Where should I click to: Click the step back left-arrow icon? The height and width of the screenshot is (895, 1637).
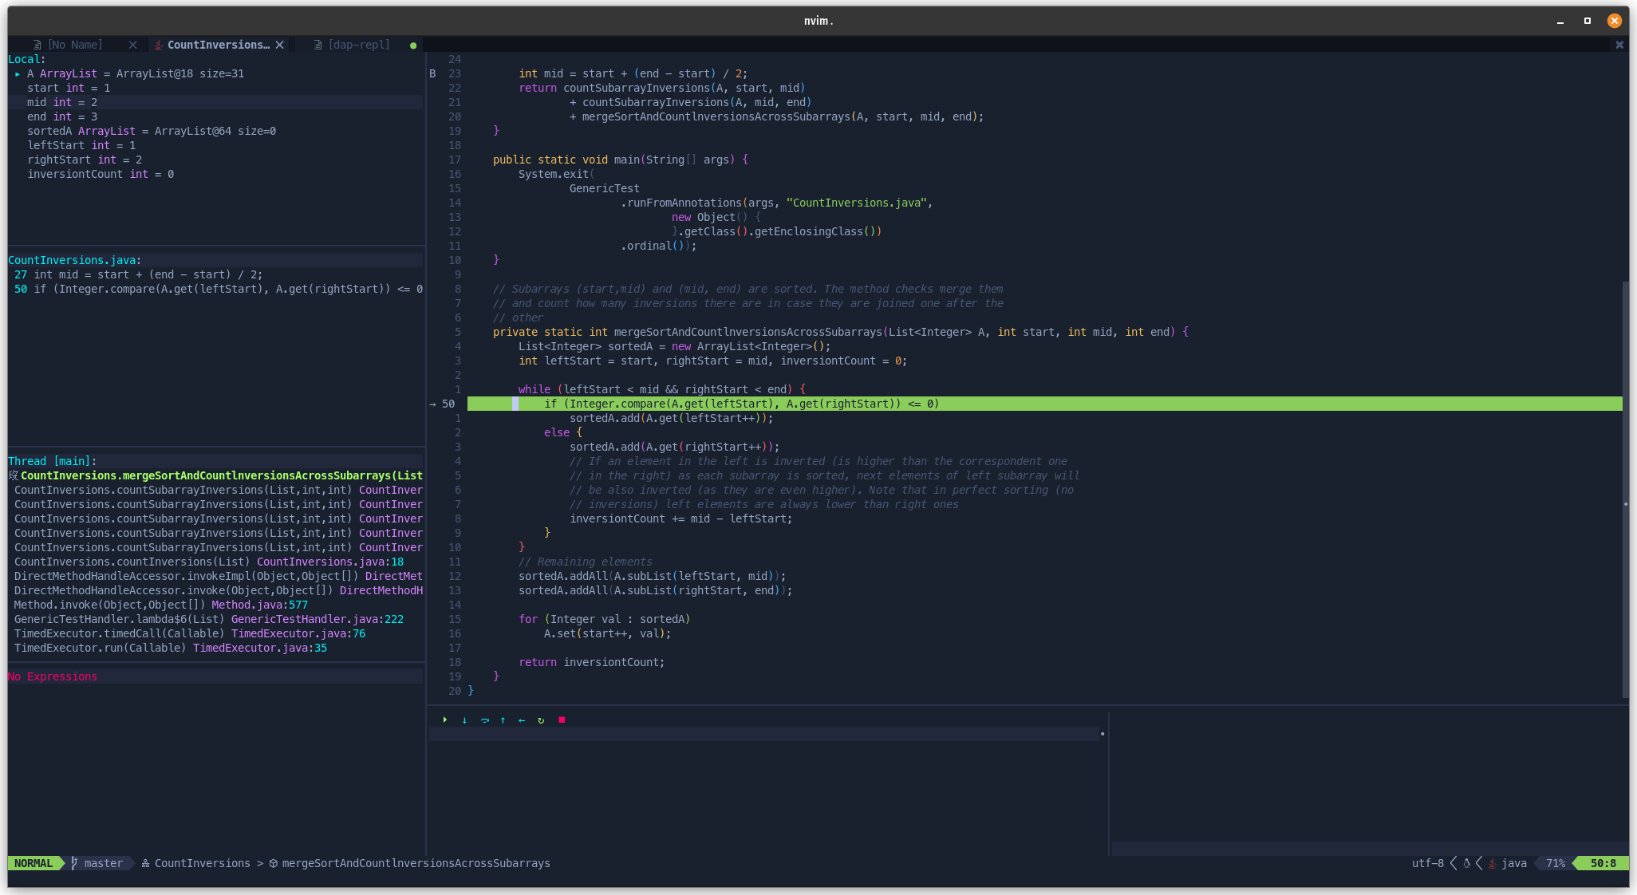[x=522, y=720]
